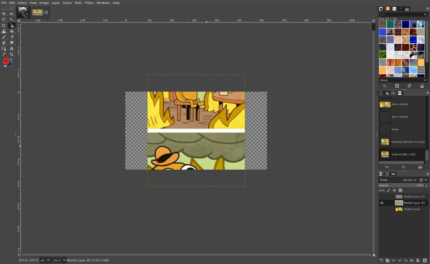Pick the Pencil drawing tool
The width and height of the screenshot is (430, 264).
click(x=4, y=37)
